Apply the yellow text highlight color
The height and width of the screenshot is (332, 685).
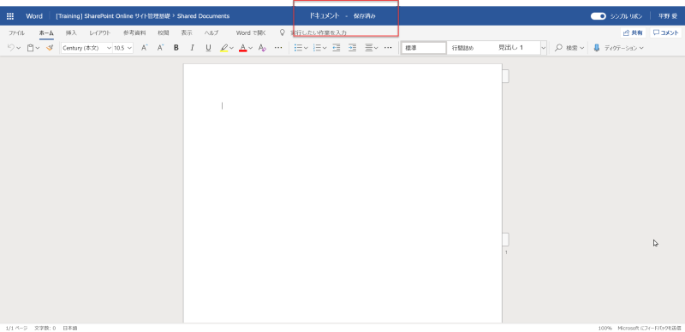tap(223, 48)
